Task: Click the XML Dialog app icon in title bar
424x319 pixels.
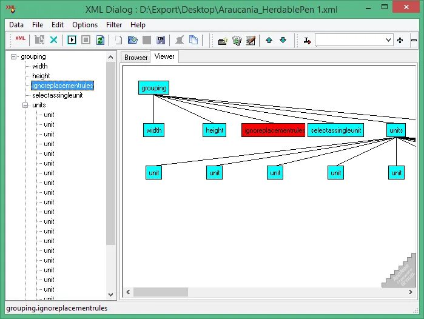Action: [x=11, y=8]
